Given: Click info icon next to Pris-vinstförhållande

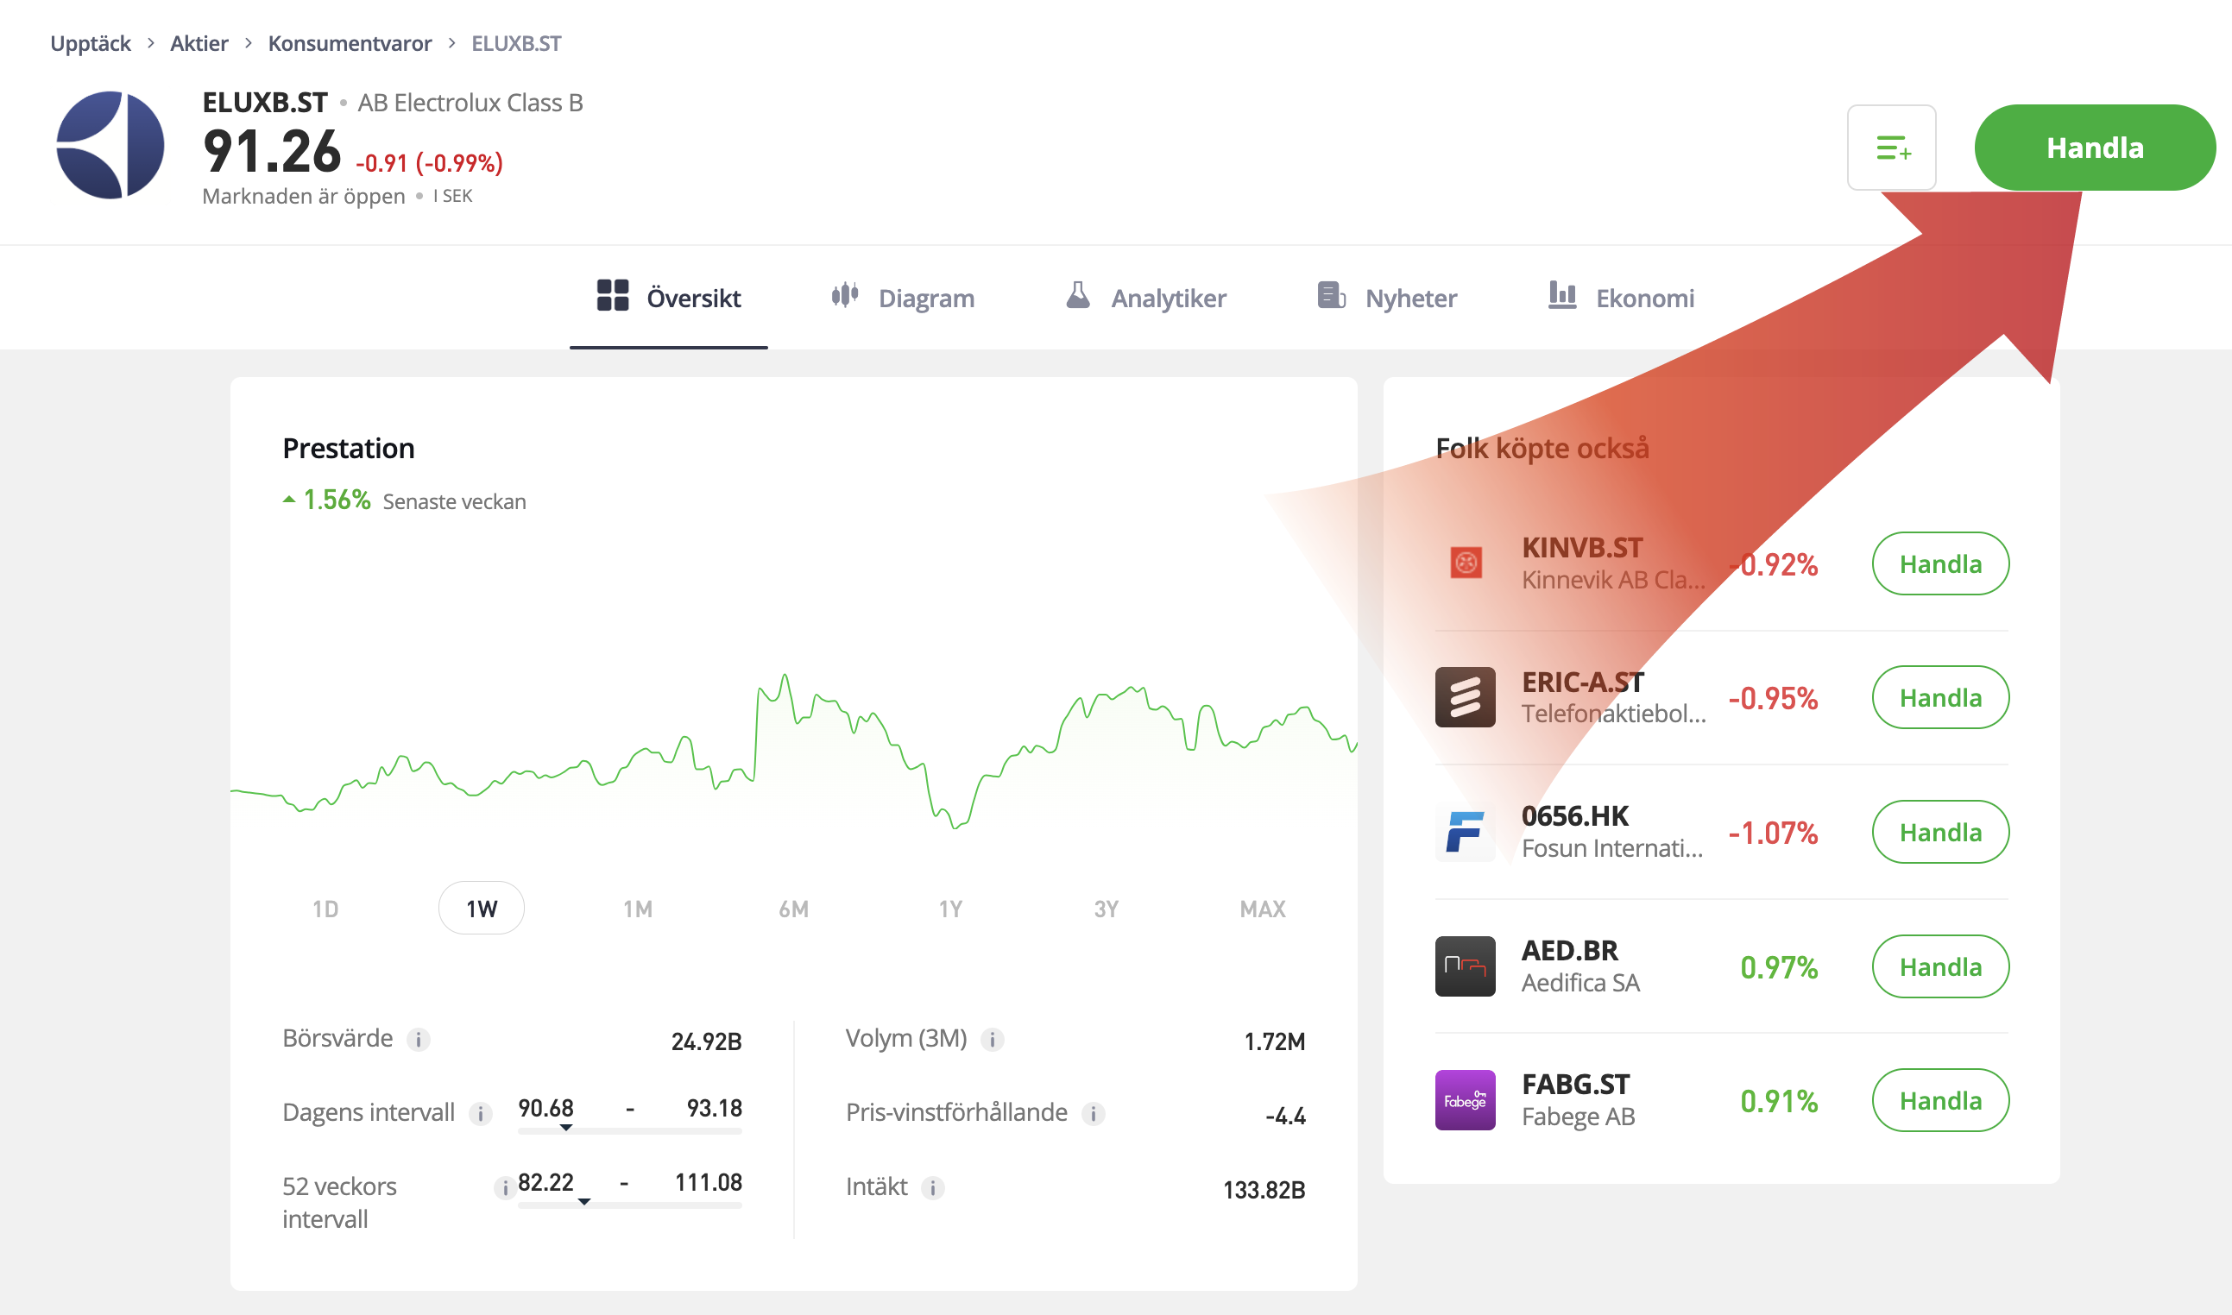Looking at the screenshot, I should [1093, 1114].
